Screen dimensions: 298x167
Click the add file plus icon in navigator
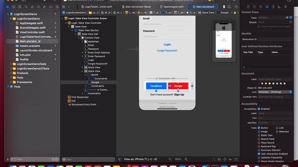tap(7, 160)
